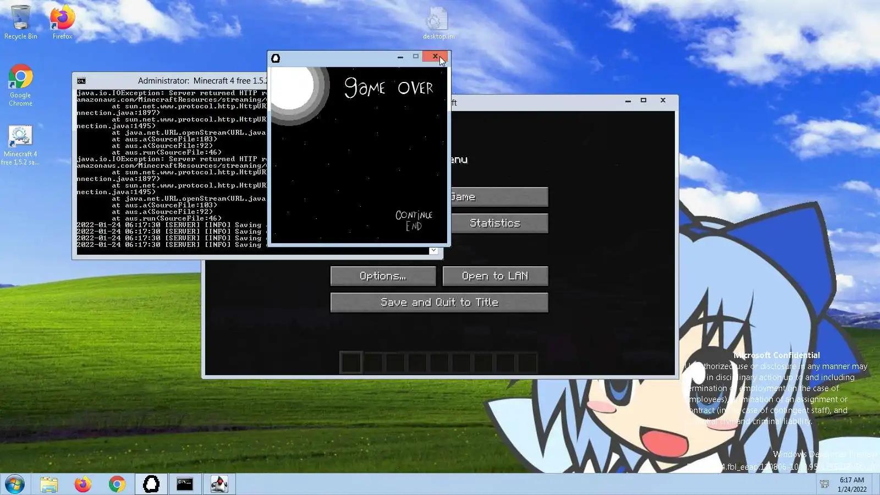This screenshot has height=495, width=880.
Task: Close the Minecraft game window
Action: (x=663, y=101)
